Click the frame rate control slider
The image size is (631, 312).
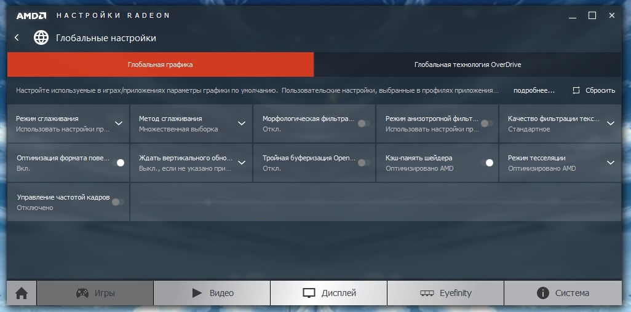376,202
